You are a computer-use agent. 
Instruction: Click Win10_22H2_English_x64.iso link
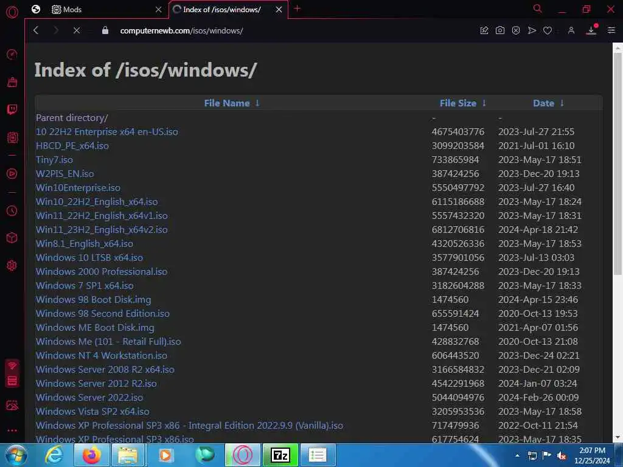pos(97,202)
